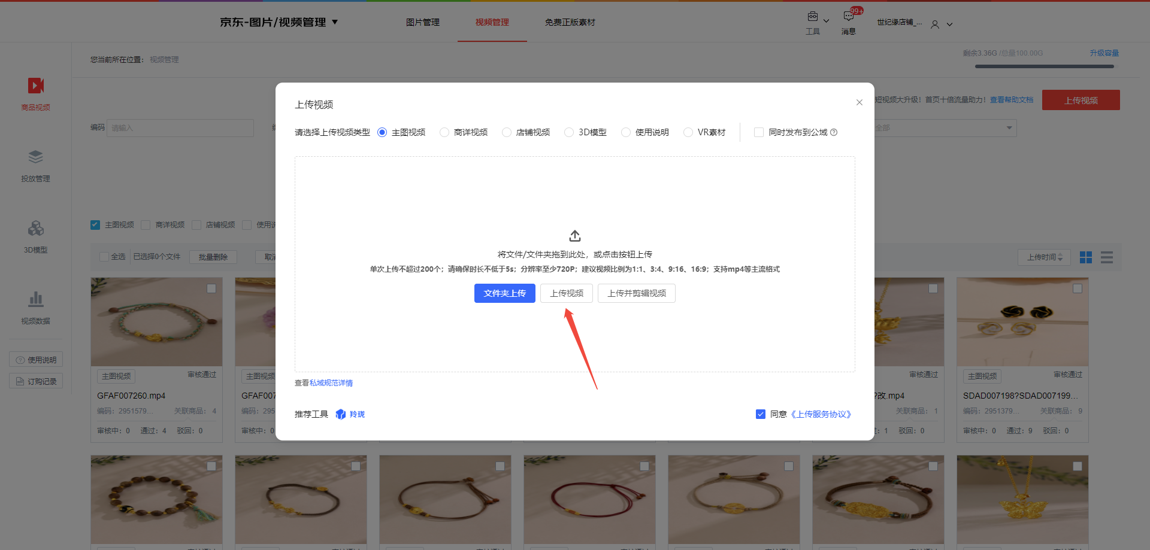The image size is (1150, 550).
Task: Switch to list view icon
Action: click(1106, 257)
